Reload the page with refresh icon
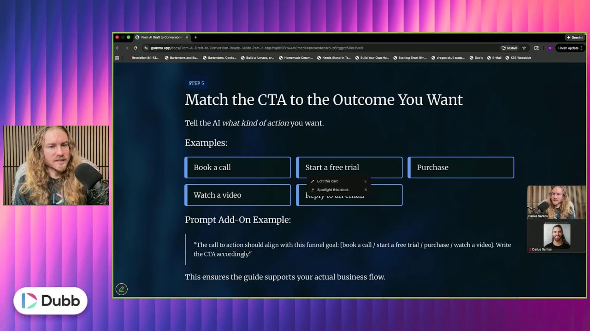590x331 pixels. pos(135,48)
